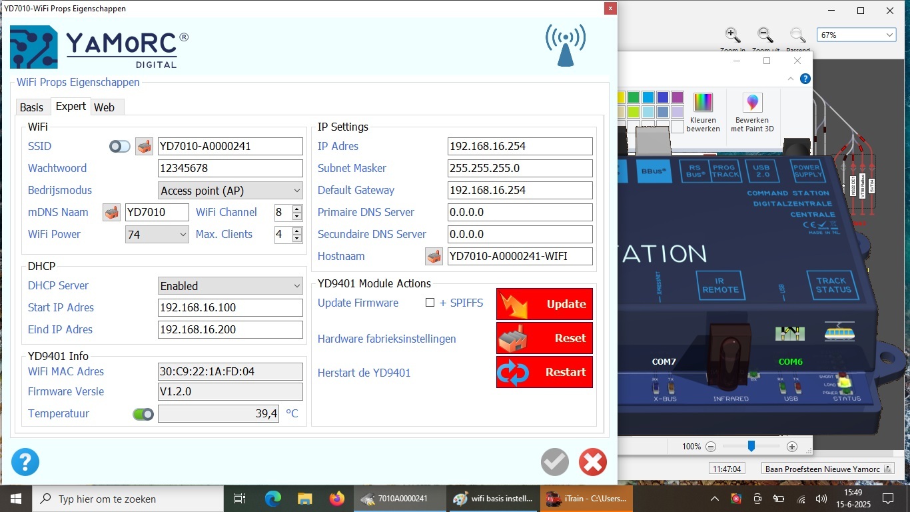Click the Subnet Masker field
This screenshot has width=910, height=512.
coord(520,168)
